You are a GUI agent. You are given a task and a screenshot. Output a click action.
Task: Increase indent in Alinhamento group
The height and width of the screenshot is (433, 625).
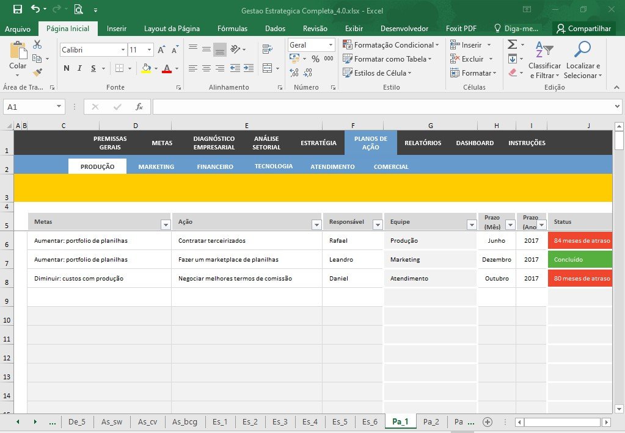pyautogui.click(x=249, y=68)
